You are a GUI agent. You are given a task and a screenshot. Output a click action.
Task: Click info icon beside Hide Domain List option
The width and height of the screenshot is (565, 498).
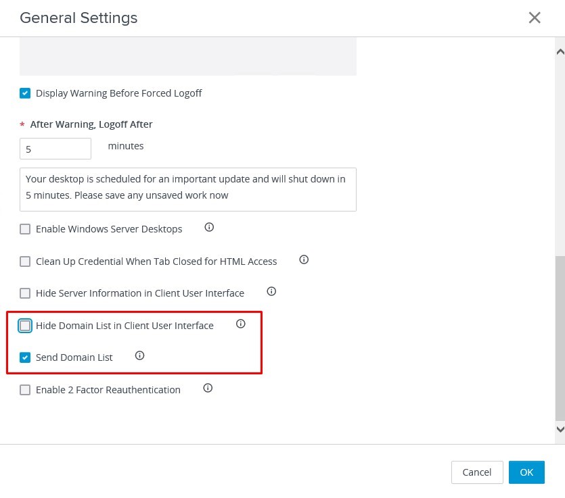[240, 324]
